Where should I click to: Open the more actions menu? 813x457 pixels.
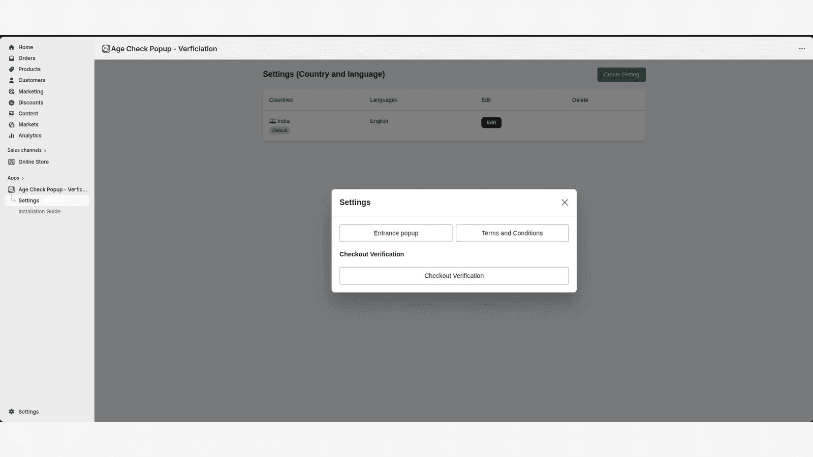(x=802, y=49)
